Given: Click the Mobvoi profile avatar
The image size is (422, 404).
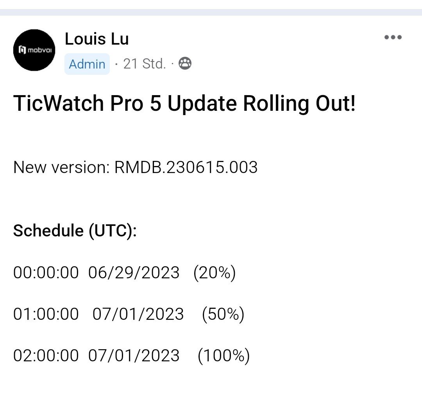Looking at the screenshot, I should coord(34,50).
